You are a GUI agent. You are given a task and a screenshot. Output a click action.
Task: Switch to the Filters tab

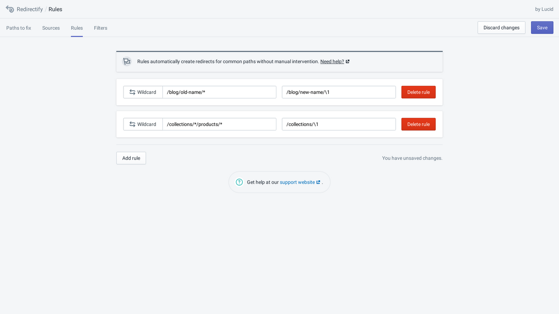100,27
